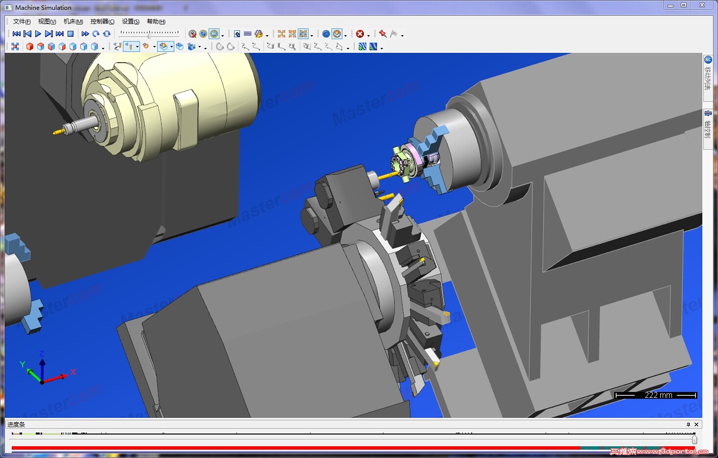
Task: Select the fifth cube view icon
Action: coord(73,46)
